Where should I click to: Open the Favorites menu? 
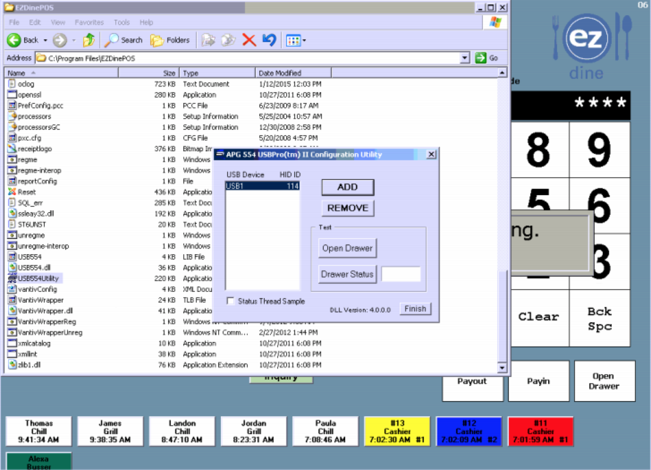coord(89,22)
